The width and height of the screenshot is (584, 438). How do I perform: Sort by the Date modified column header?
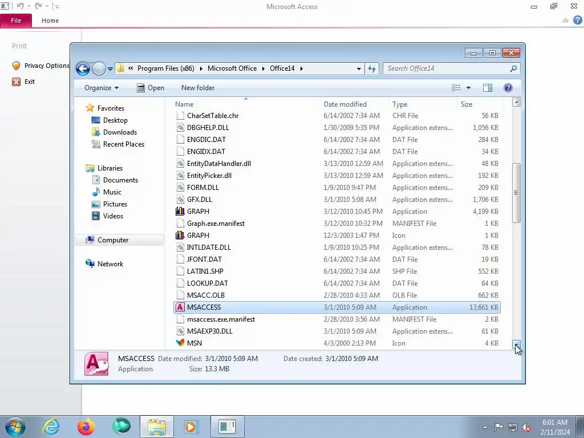point(354,104)
